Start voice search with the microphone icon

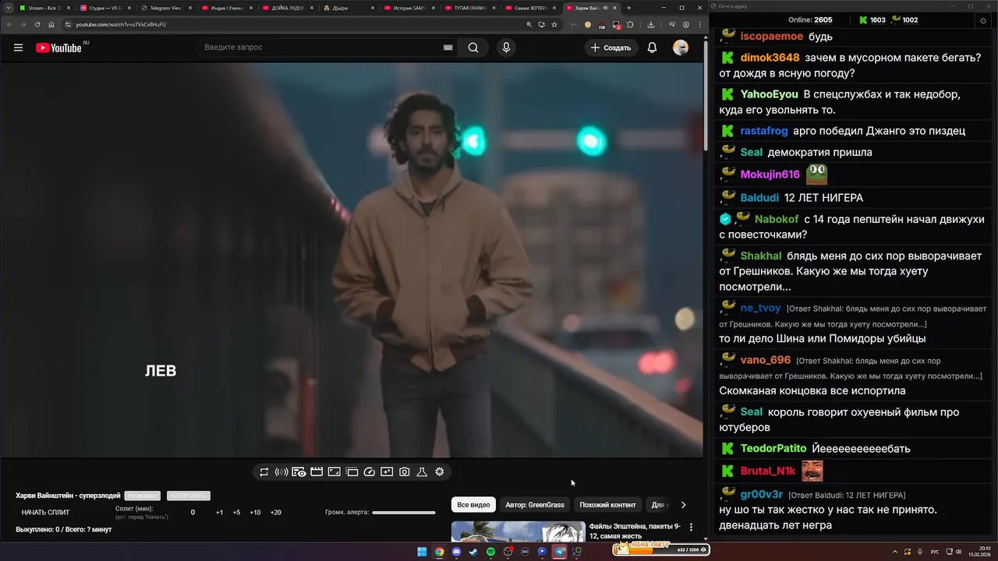pos(506,48)
